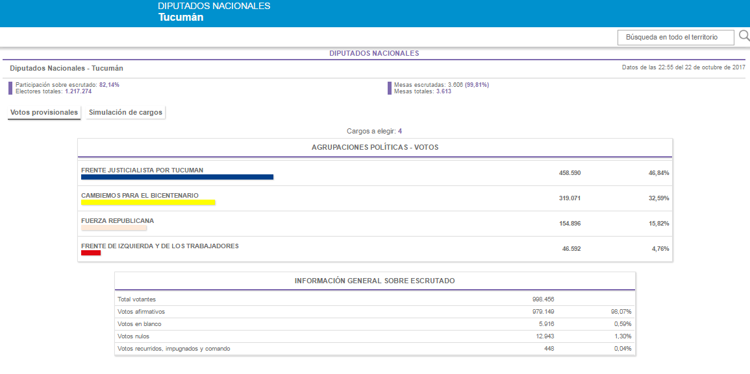Click the 998.456 total voters value
This screenshot has height=374, width=750.
pyautogui.click(x=543, y=299)
